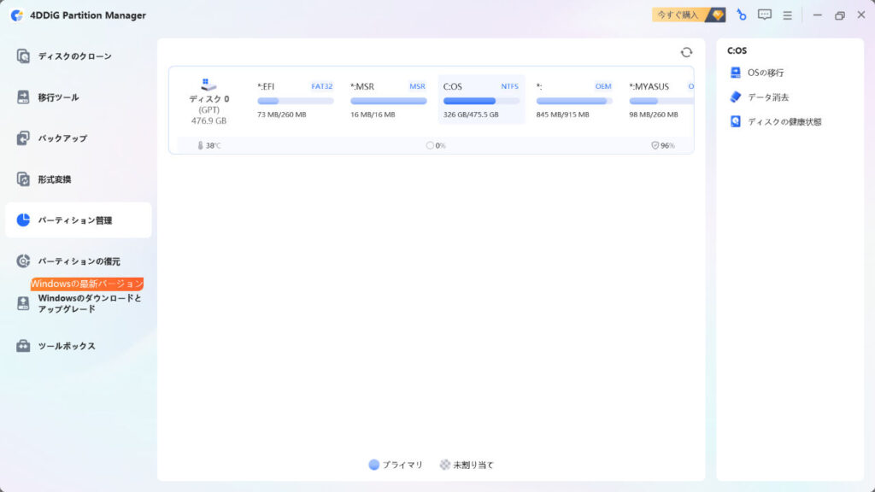
Task: Select the 移行ツール feature in the sidebar
Action: [x=78, y=96]
